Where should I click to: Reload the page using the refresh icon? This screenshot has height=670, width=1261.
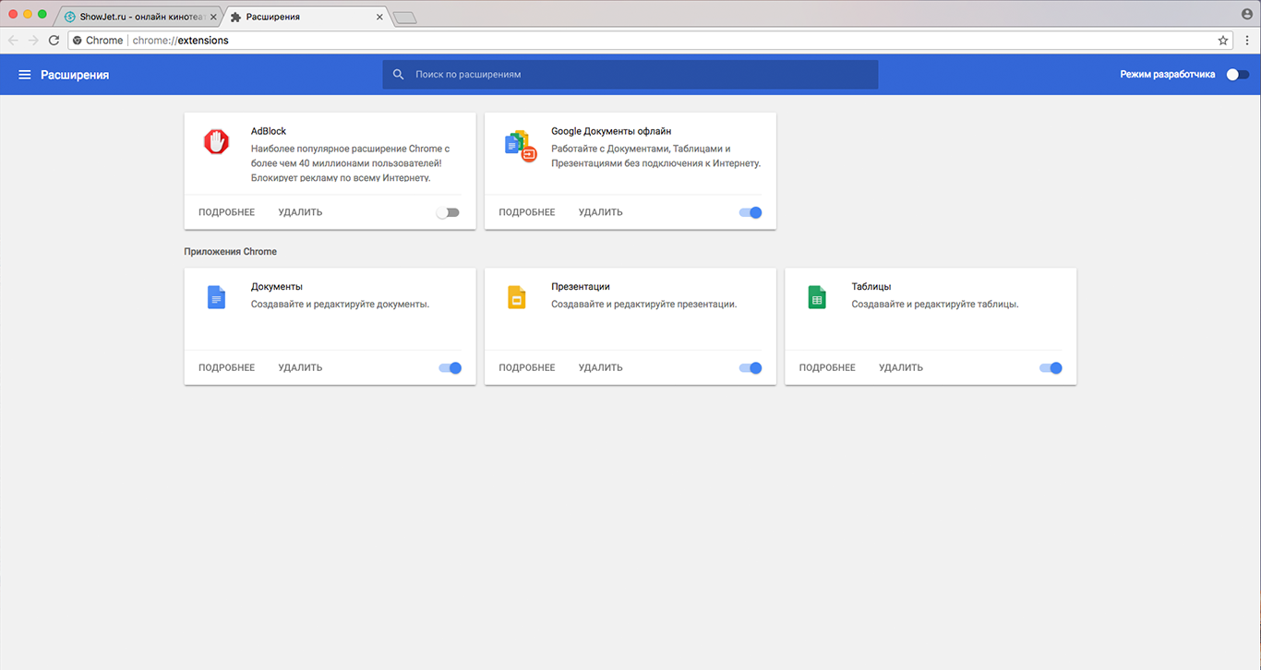click(x=54, y=41)
